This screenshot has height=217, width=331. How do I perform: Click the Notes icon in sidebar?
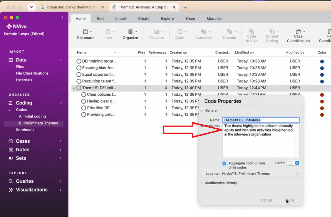point(11,150)
